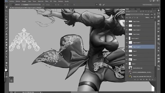Image resolution: width=165 pixels, height=93 pixels.
Task: Hide the Capa 3 copia 3 layer
Action: click(x=127, y=30)
